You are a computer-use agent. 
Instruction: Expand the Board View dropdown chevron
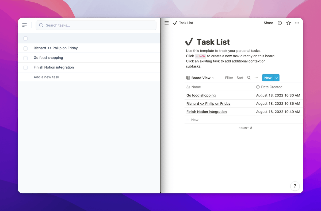click(213, 78)
